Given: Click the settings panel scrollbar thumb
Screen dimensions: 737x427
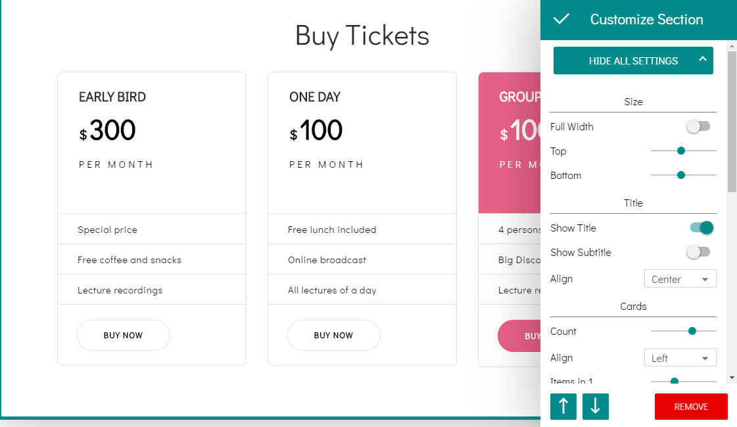Looking at the screenshot, I should [x=732, y=122].
